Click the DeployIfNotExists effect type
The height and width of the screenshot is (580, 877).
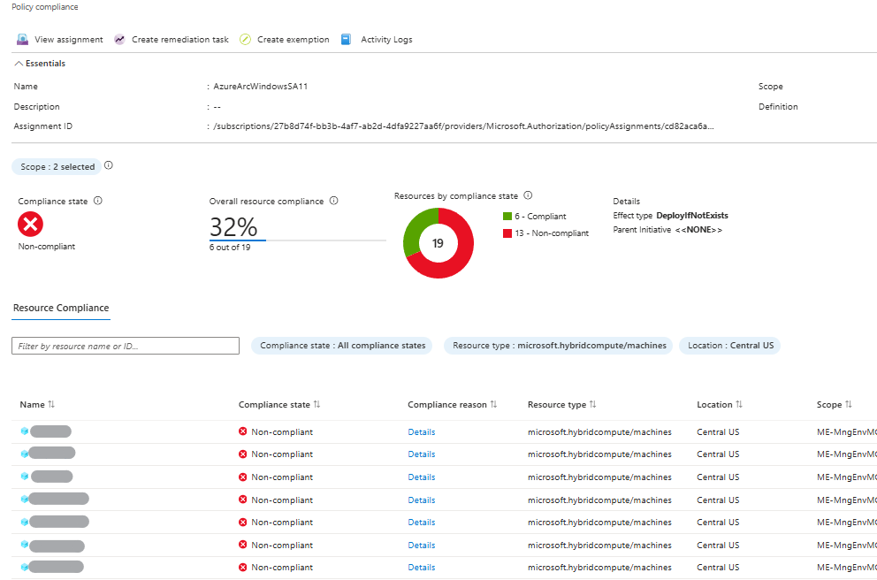(x=692, y=216)
